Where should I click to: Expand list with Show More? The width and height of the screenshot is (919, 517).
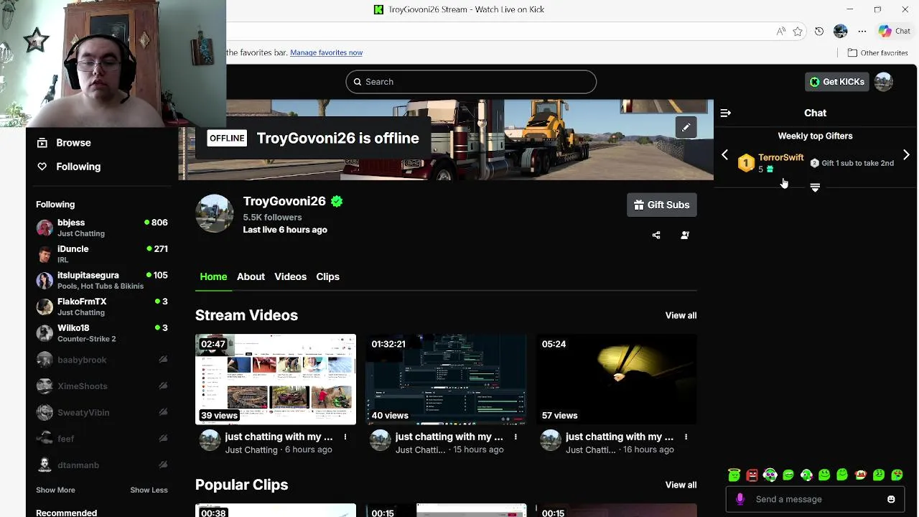(55, 490)
